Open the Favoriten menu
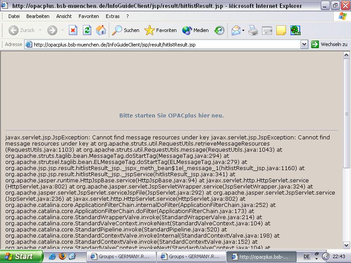The image size is (351, 263). [x=89, y=16]
